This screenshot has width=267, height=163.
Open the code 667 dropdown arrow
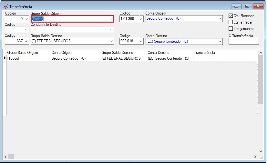click(26, 41)
